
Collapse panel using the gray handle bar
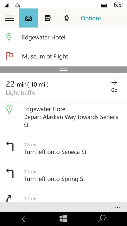pyautogui.click(x=63, y=70)
